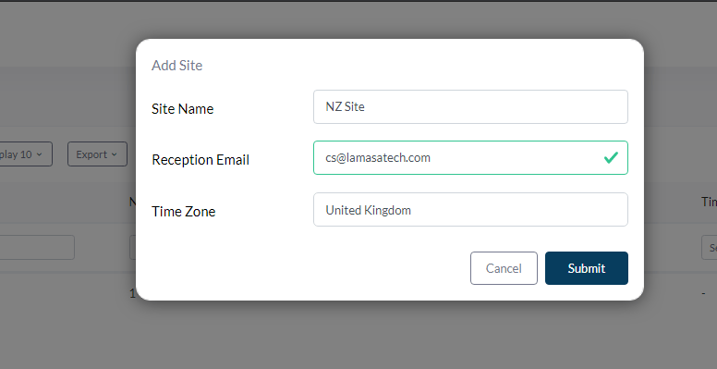Open the Export dropdown menu
The width and height of the screenshot is (717, 369).
click(x=97, y=154)
